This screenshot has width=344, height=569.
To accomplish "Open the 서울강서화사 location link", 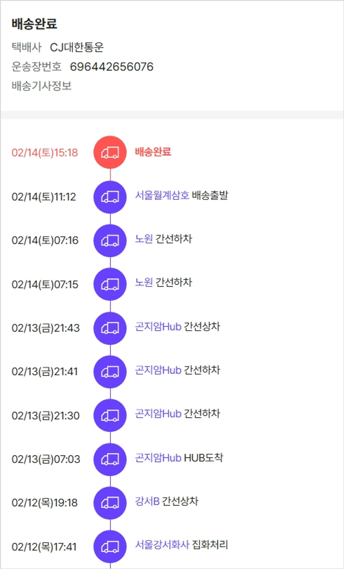I will point(162,545).
